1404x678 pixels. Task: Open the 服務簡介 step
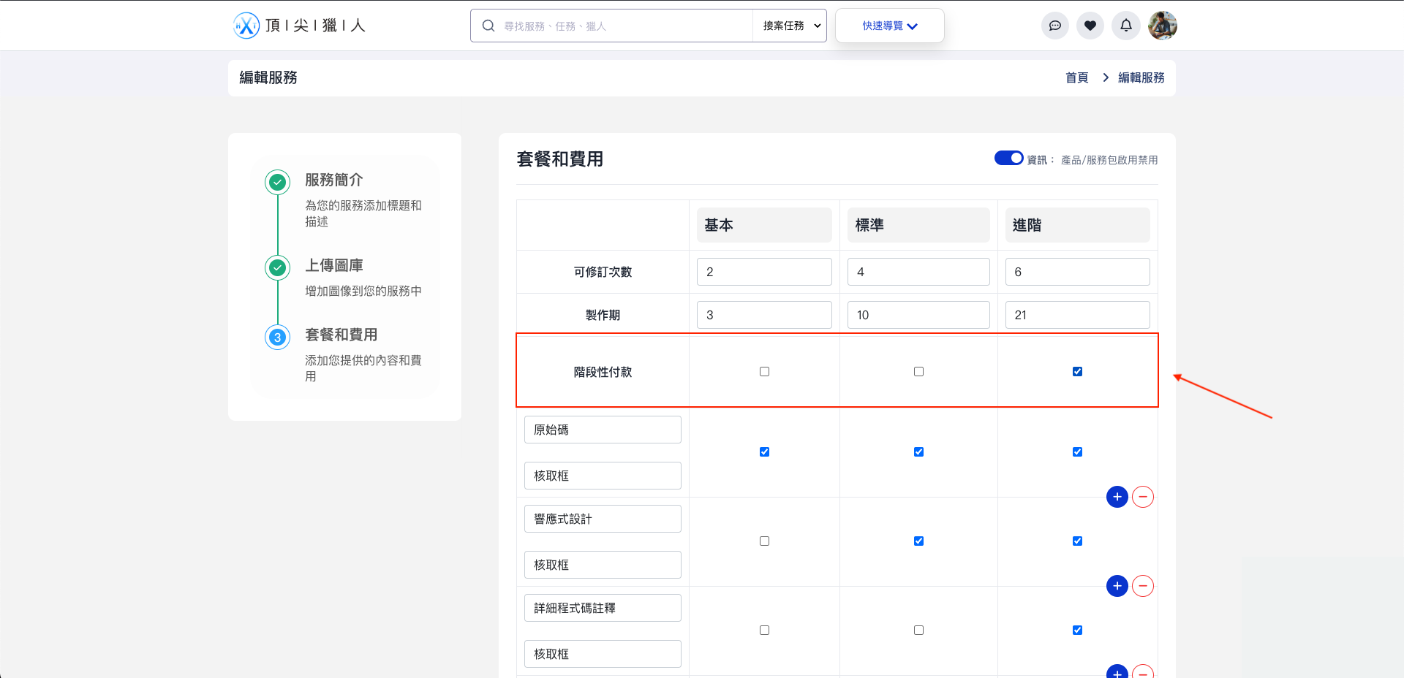click(x=333, y=180)
